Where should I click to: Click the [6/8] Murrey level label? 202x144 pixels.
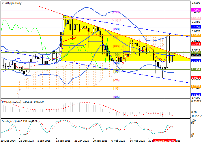(116, 46)
